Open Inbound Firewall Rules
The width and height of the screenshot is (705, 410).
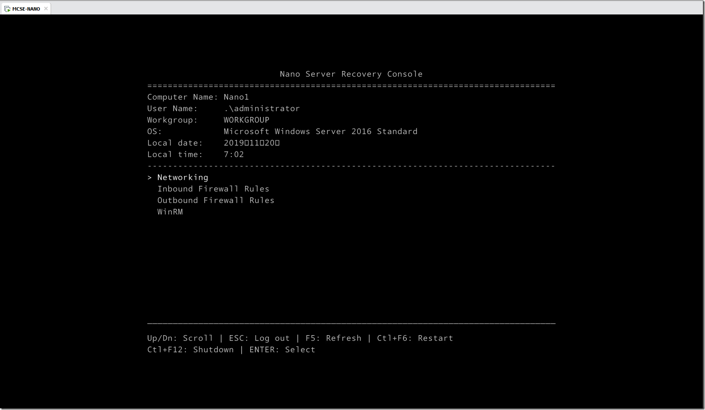213,189
